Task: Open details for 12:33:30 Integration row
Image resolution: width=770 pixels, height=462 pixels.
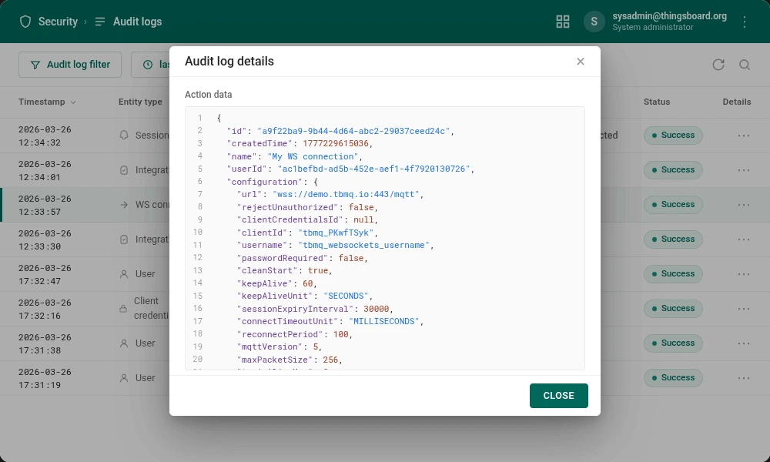Action: coord(744,239)
